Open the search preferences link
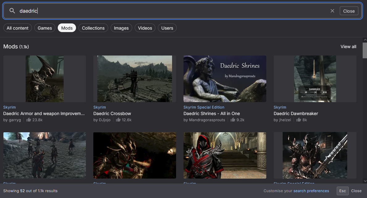The width and height of the screenshot is (367, 198). (311, 191)
